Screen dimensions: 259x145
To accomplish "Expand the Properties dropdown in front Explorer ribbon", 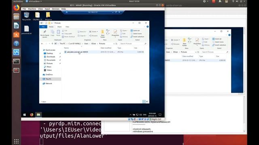I will coord(115,37).
